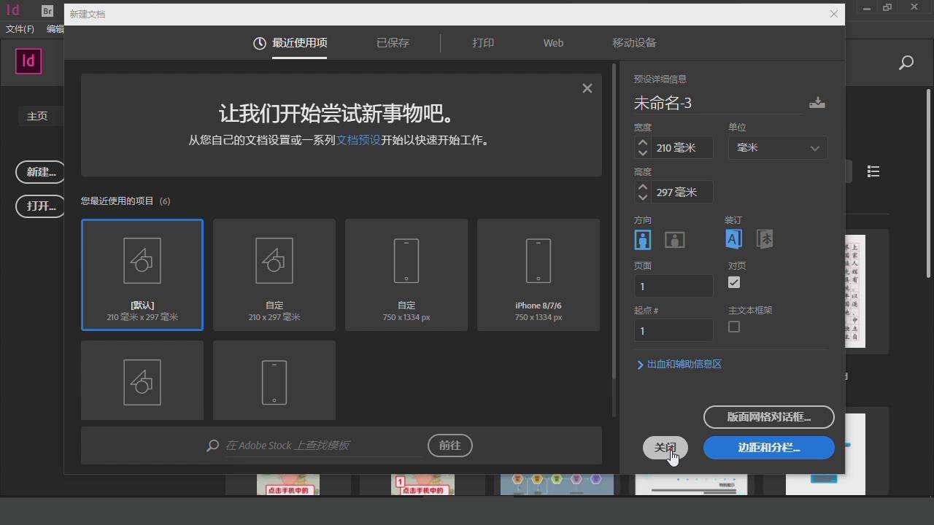Open the 版面网格对话框 dialog
The height and width of the screenshot is (525, 934).
pyautogui.click(x=768, y=417)
